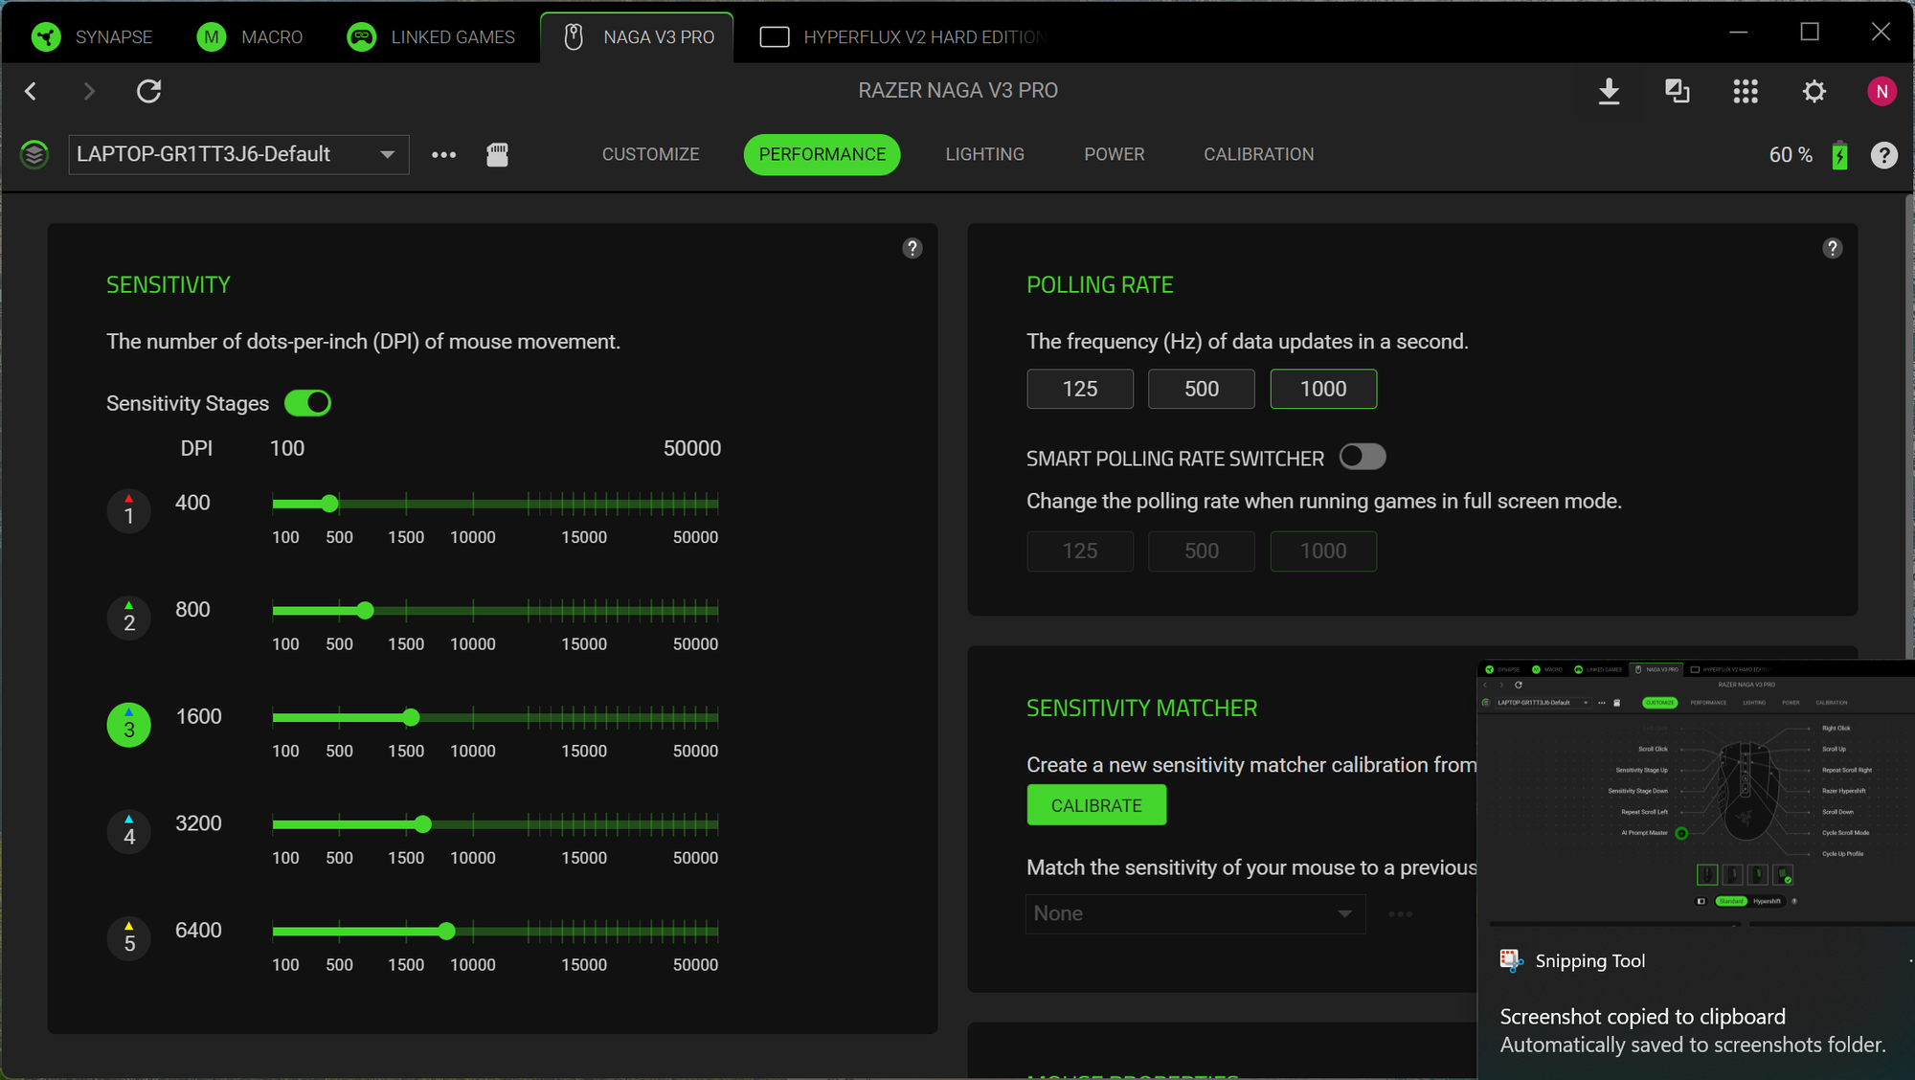Click the Screenshot copied to clipboard message
Image resolution: width=1915 pixels, height=1080 pixels.
tap(1642, 1017)
